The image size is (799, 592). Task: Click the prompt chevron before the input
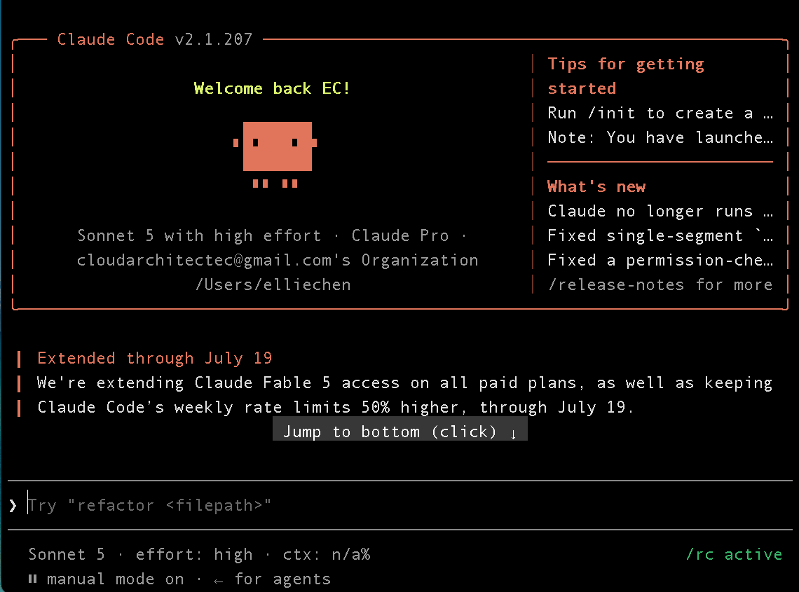pyautogui.click(x=13, y=505)
